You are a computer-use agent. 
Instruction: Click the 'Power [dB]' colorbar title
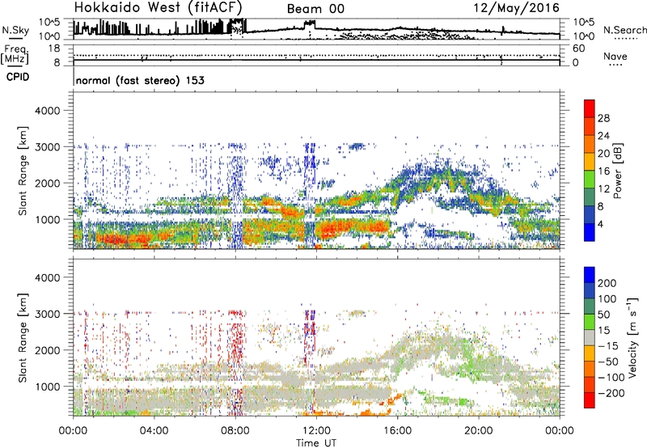point(618,171)
